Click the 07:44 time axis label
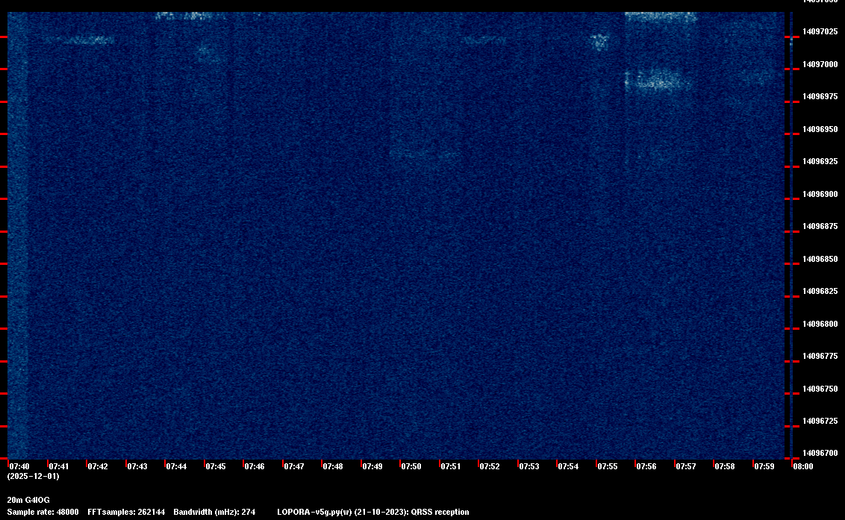Screen dimensions: 845x520 coord(176,466)
